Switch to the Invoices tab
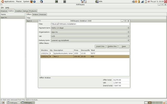The width and height of the screenshot is (167, 104). 43,15
